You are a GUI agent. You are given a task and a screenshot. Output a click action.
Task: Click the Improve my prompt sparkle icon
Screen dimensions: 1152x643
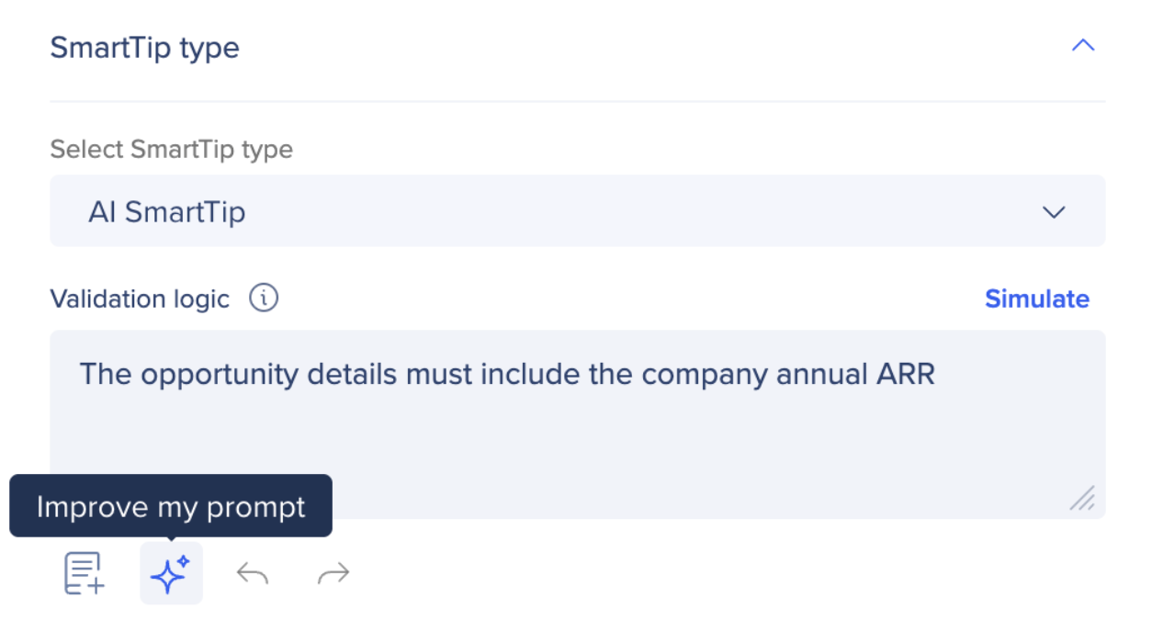pyautogui.click(x=171, y=573)
